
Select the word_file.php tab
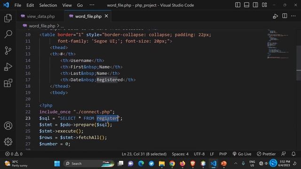[88, 16]
